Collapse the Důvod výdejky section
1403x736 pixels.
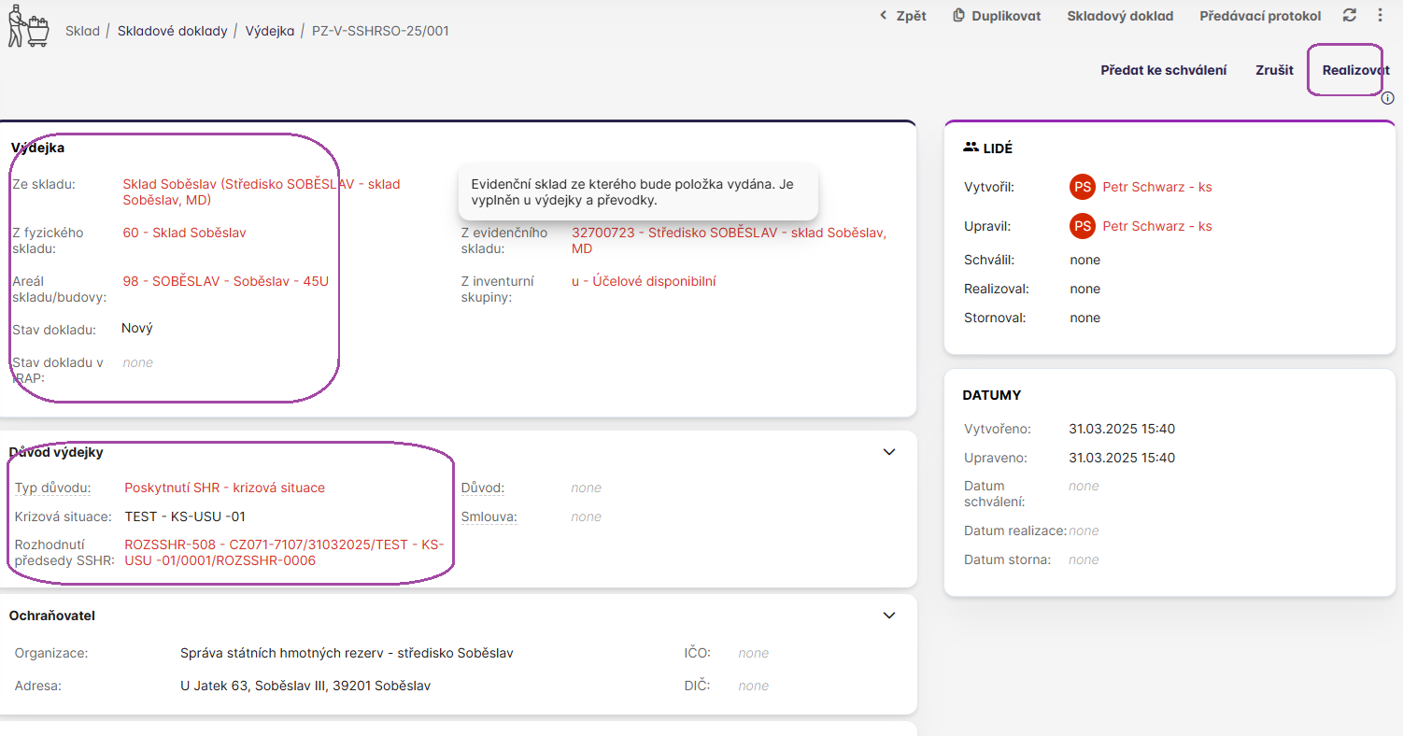[x=889, y=452]
